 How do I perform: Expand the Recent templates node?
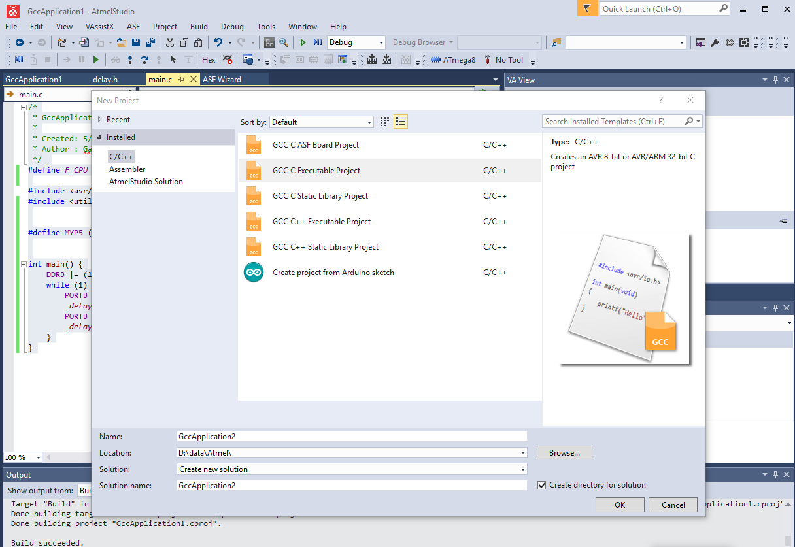pos(99,120)
